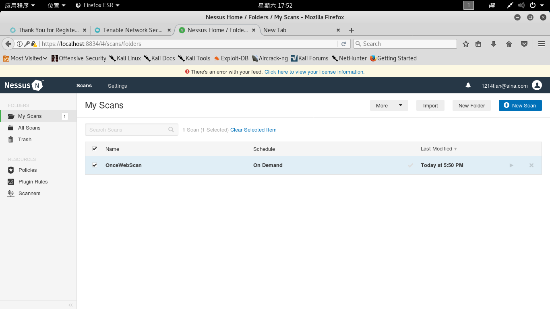Show bookmarks list icon in toolbar
Image resolution: width=550 pixels, height=309 pixels.
pyautogui.click(x=478, y=44)
